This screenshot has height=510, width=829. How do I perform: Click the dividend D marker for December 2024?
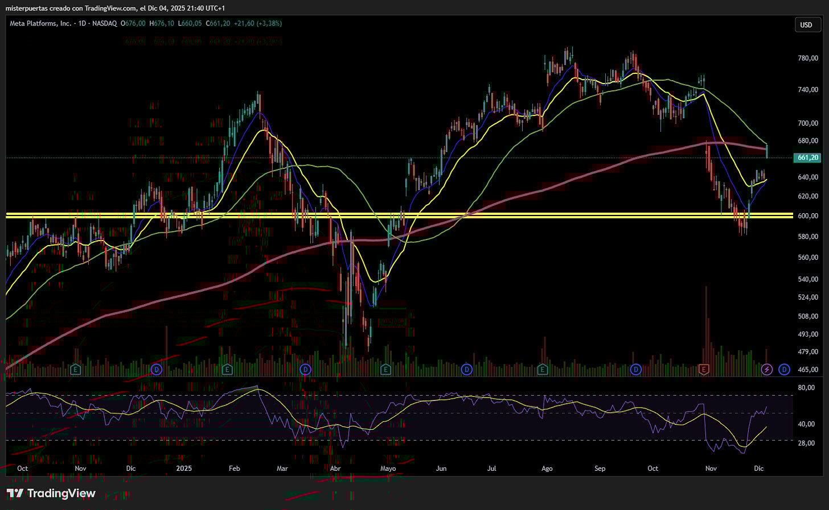tap(157, 370)
